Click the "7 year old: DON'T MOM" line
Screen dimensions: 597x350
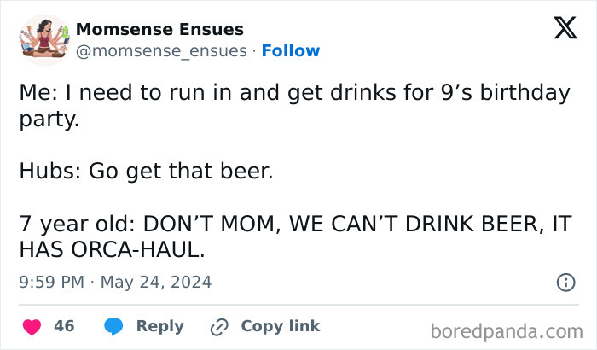[x=294, y=225]
